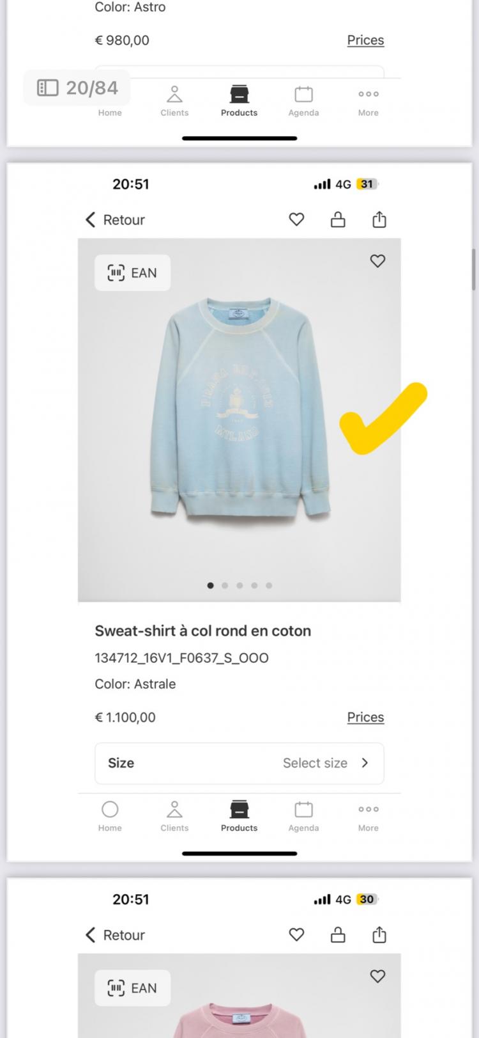The width and height of the screenshot is (479, 1038).
Task: Select Products tab in middle nav bar
Action: coord(239,816)
